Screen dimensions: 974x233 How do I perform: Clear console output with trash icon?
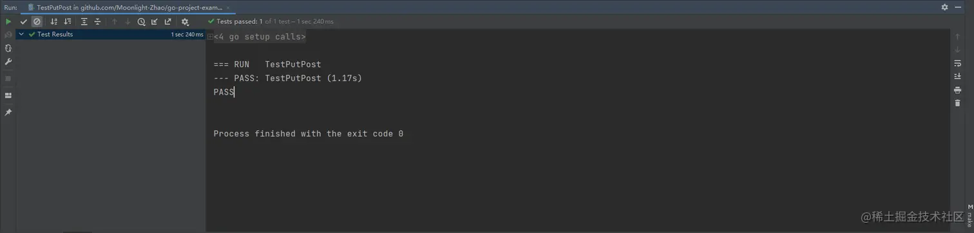click(957, 103)
